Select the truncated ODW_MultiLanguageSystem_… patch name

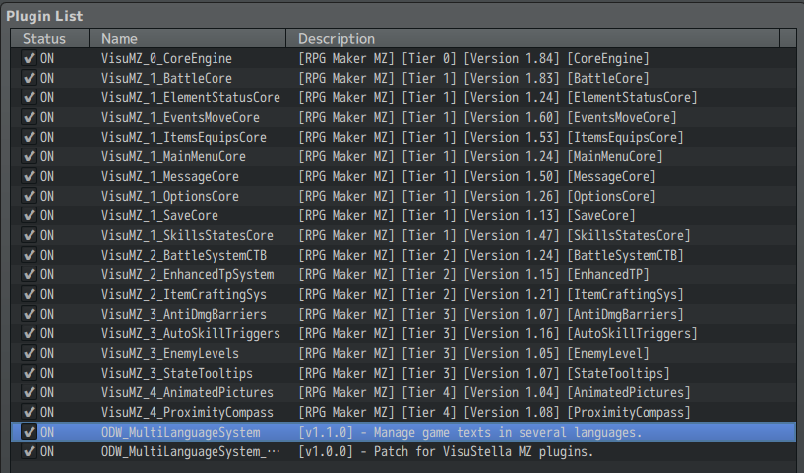pos(191,451)
